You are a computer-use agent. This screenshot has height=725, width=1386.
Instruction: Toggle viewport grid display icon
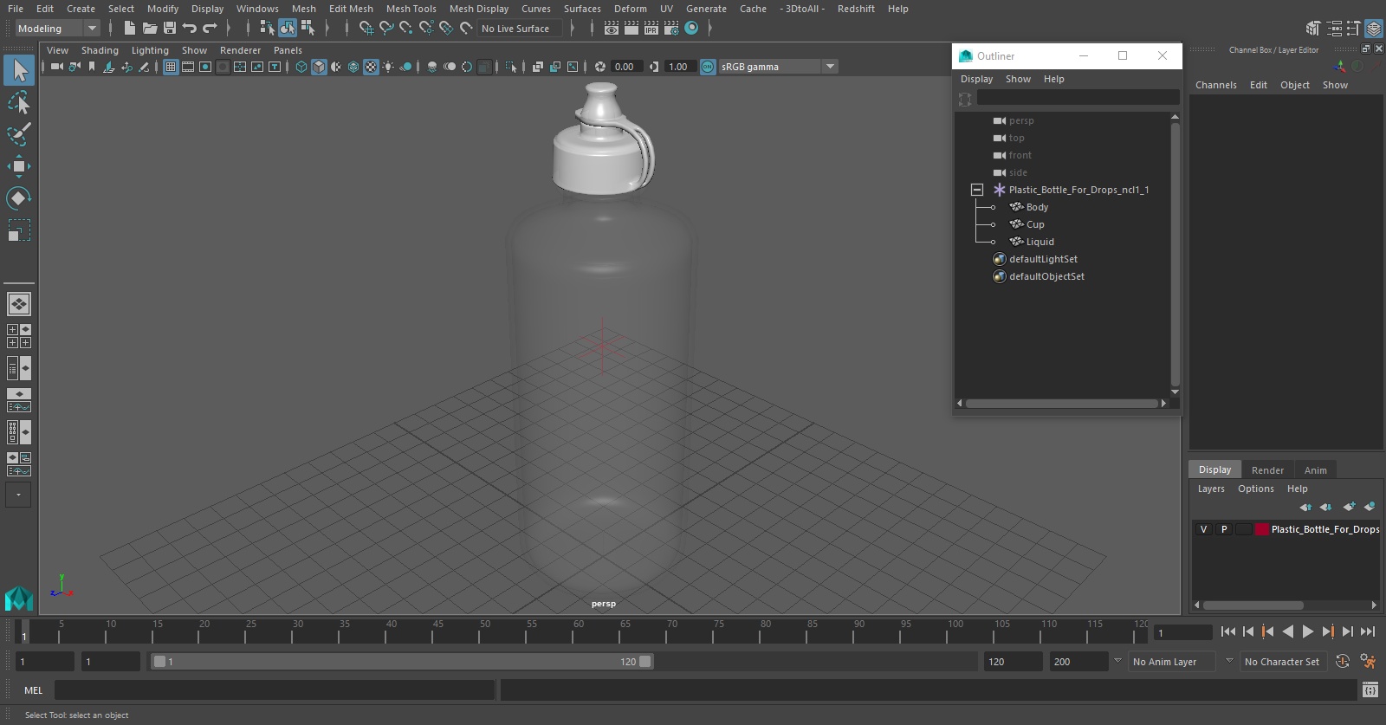pyautogui.click(x=171, y=67)
